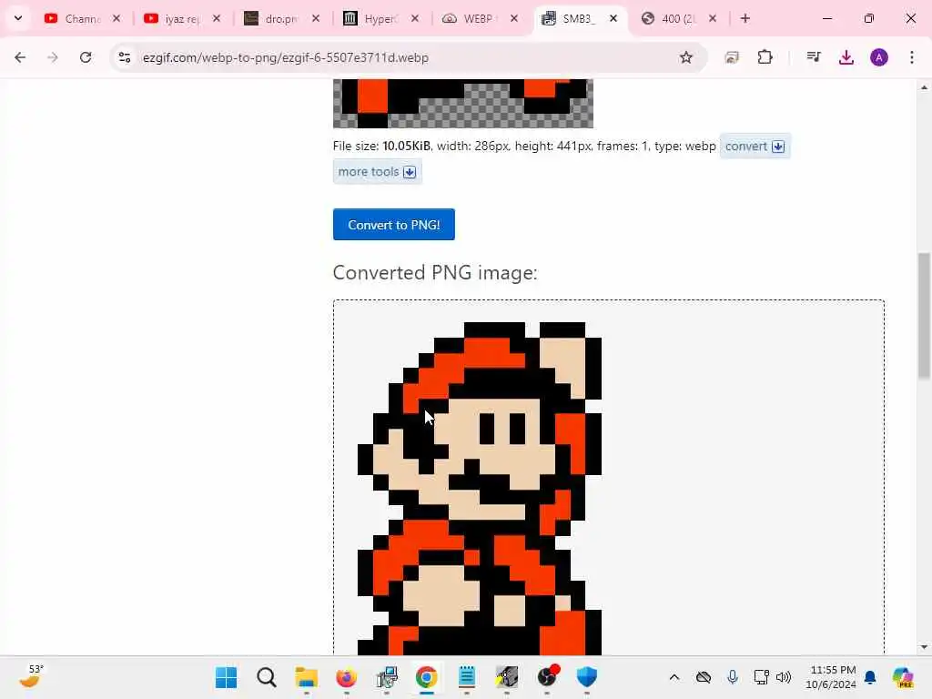Close the iyaz tab
Viewport: 932px width, 699px height.
click(217, 18)
